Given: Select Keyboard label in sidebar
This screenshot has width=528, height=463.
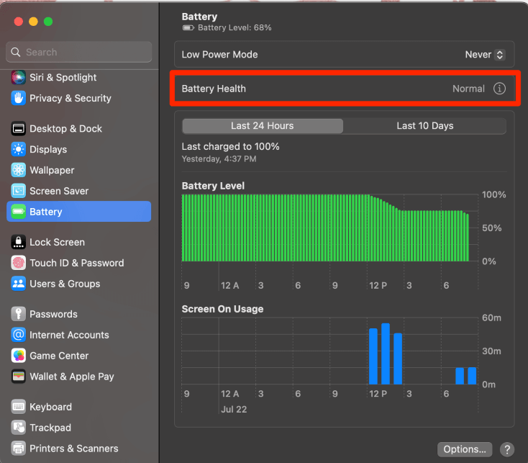Looking at the screenshot, I should (50, 407).
